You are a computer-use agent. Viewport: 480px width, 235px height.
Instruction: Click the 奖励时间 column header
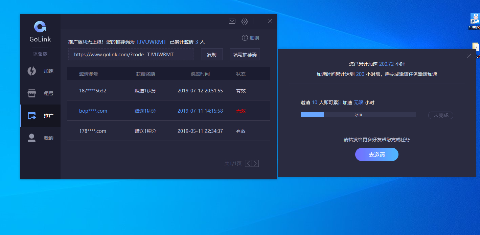[x=200, y=74]
